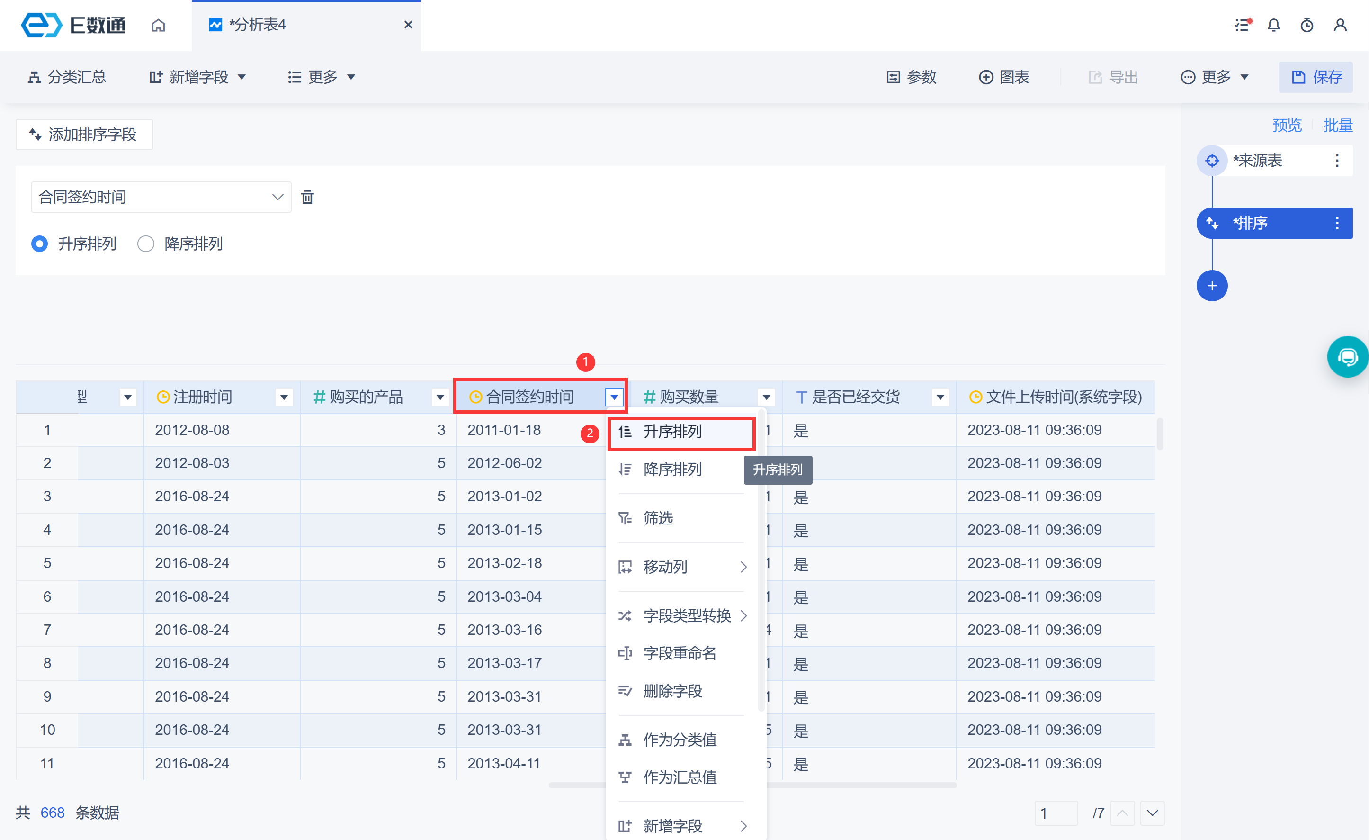Image resolution: width=1369 pixels, height=840 pixels.
Task: Open the customer service chat bubble
Action: pyautogui.click(x=1347, y=356)
